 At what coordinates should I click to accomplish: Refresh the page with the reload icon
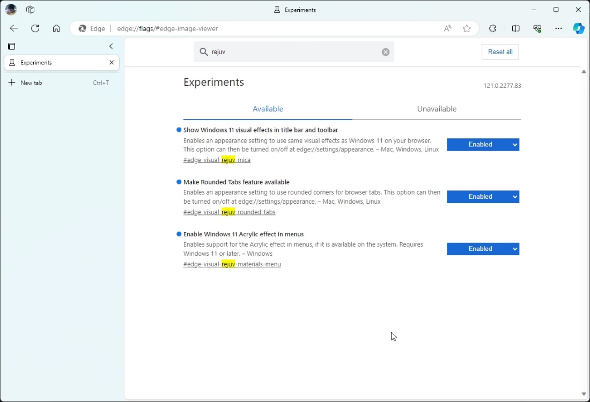pos(35,28)
